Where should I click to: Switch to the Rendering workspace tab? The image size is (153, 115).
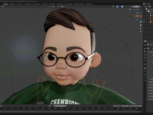coord(60,4)
